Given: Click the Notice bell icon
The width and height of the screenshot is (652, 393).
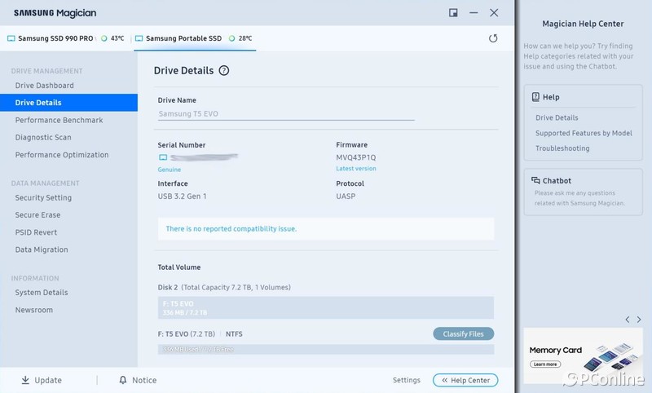Looking at the screenshot, I should point(123,380).
